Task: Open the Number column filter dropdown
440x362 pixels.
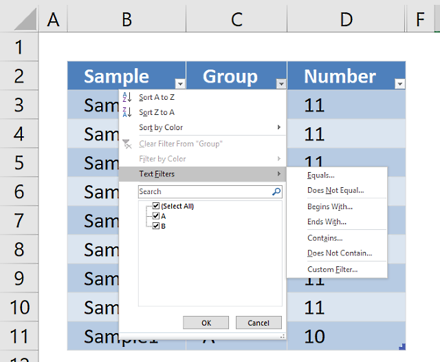Action: [400, 84]
